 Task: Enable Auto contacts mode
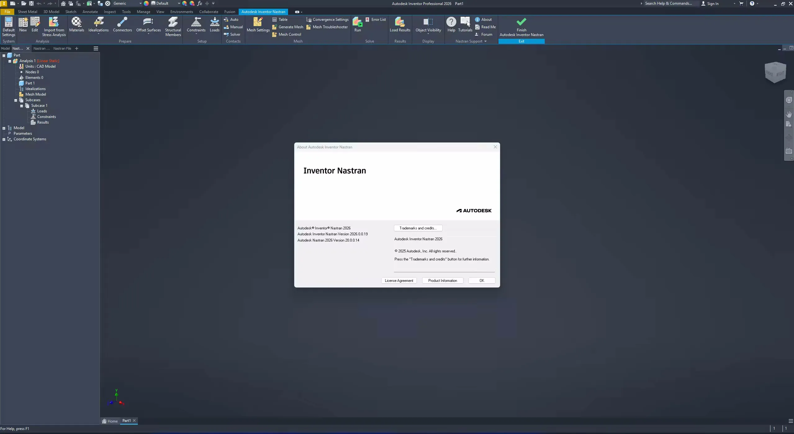pyautogui.click(x=232, y=19)
